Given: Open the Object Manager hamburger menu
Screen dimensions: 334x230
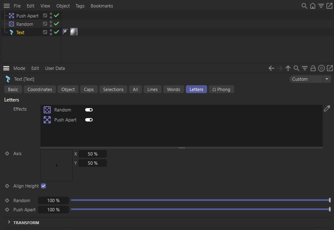Looking at the screenshot, I should coord(6,6).
